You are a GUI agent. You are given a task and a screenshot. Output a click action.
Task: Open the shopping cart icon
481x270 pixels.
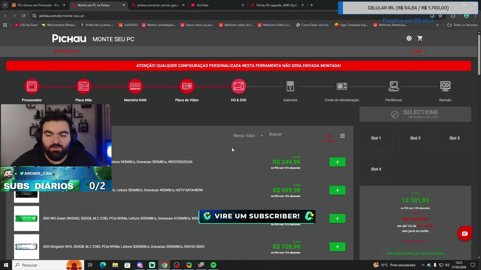pyautogui.click(x=420, y=38)
